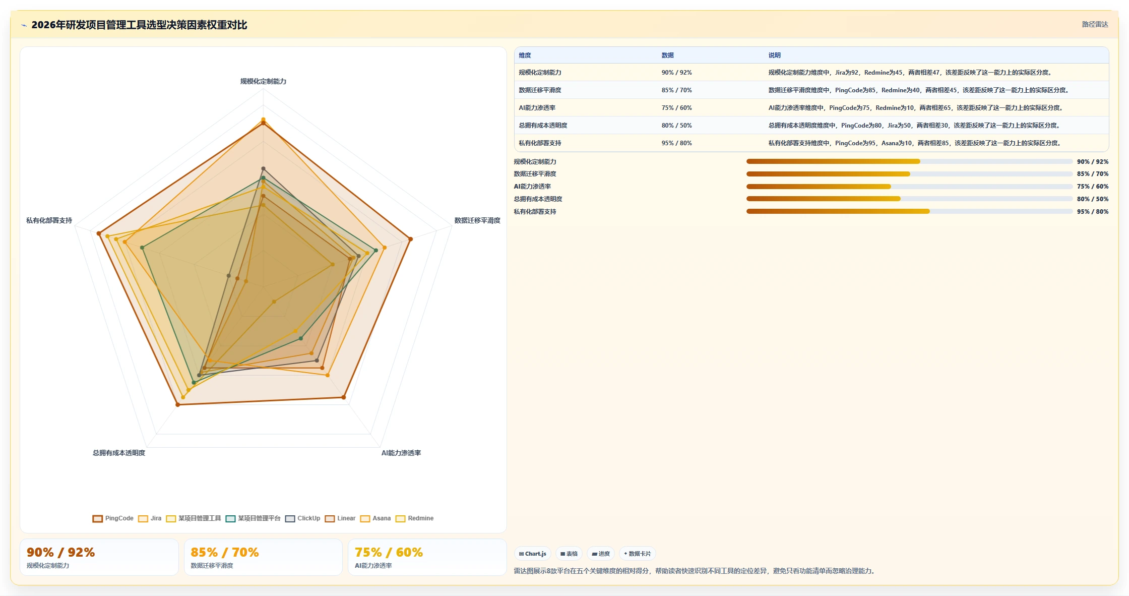Toggle Asana legend entry
1129x596 pixels.
point(375,518)
